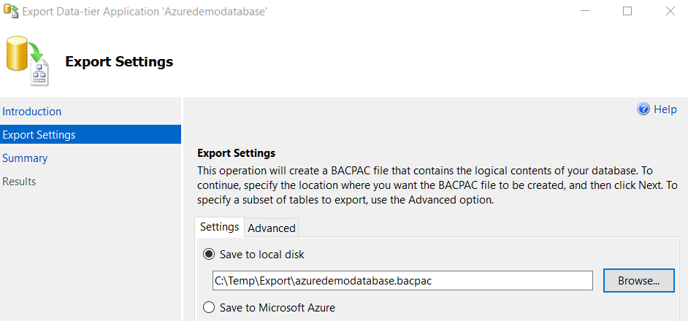
Task: Jump to the Summary wizard step
Action: (25, 158)
